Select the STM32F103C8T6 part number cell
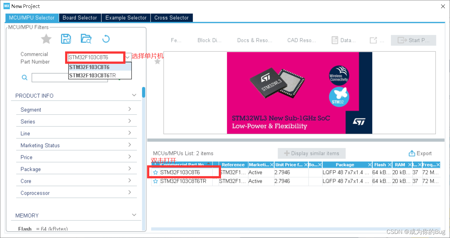Image resolution: width=450 pixels, height=238 pixels. pyautogui.click(x=186, y=173)
